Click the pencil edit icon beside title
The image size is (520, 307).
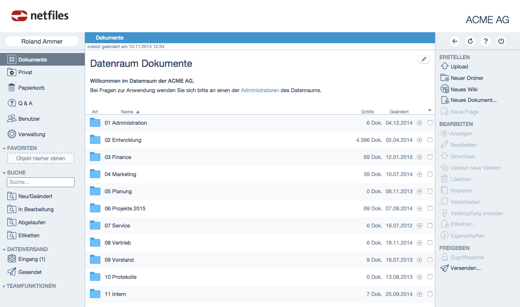423,60
